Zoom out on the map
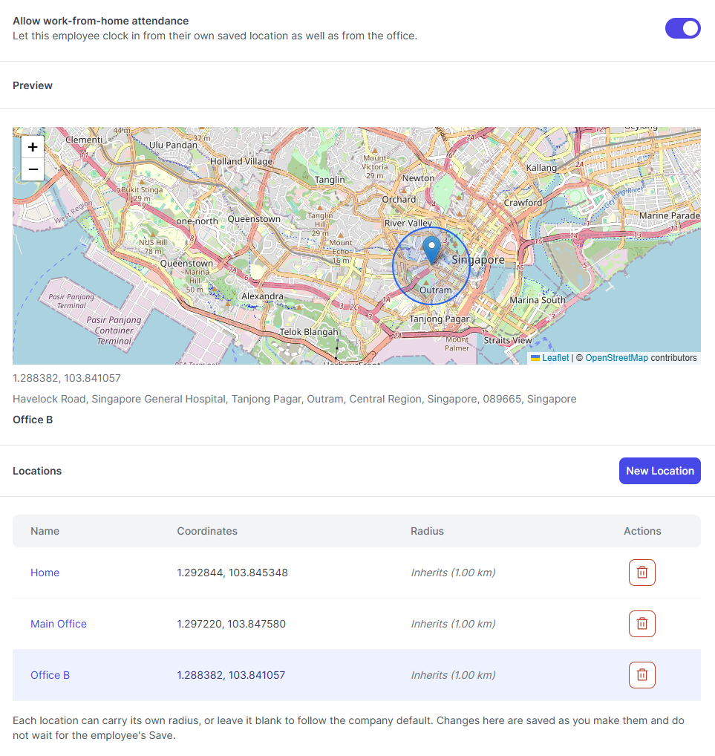Viewport: 715px width, 756px height. [33, 169]
